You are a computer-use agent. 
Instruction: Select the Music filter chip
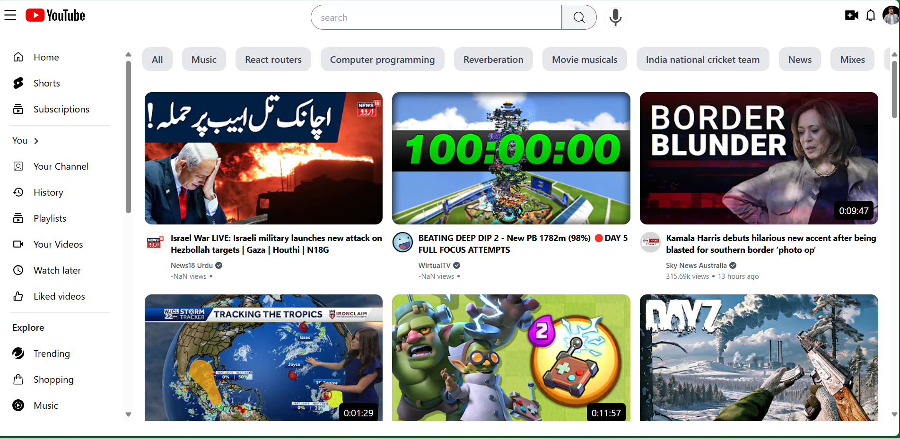204,60
